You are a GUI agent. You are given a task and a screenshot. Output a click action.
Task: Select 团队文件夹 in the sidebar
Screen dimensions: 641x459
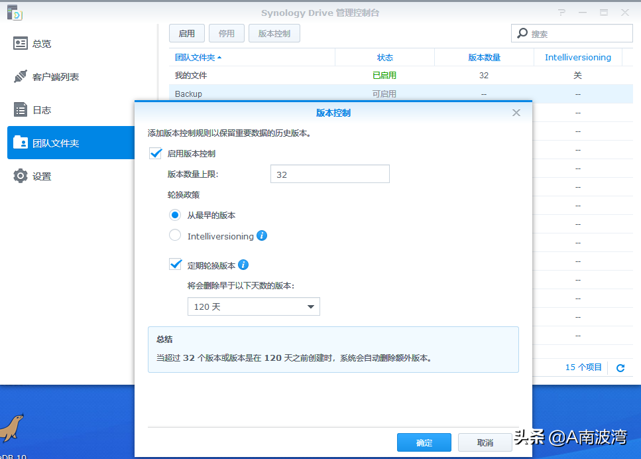pos(72,143)
